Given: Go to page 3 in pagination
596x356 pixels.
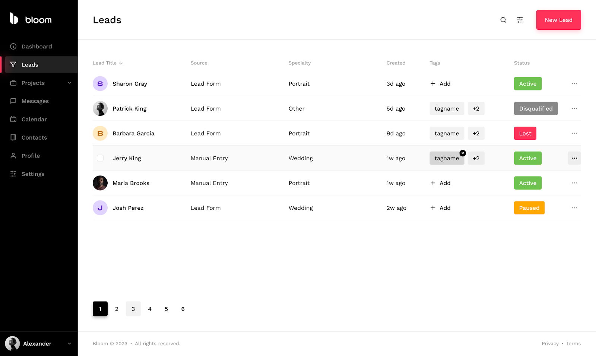Looking at the screenshot, I should (x=133, y=309).
